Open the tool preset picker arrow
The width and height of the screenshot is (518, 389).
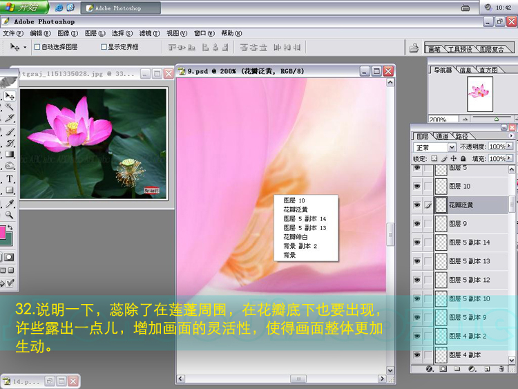coord(25,47)
